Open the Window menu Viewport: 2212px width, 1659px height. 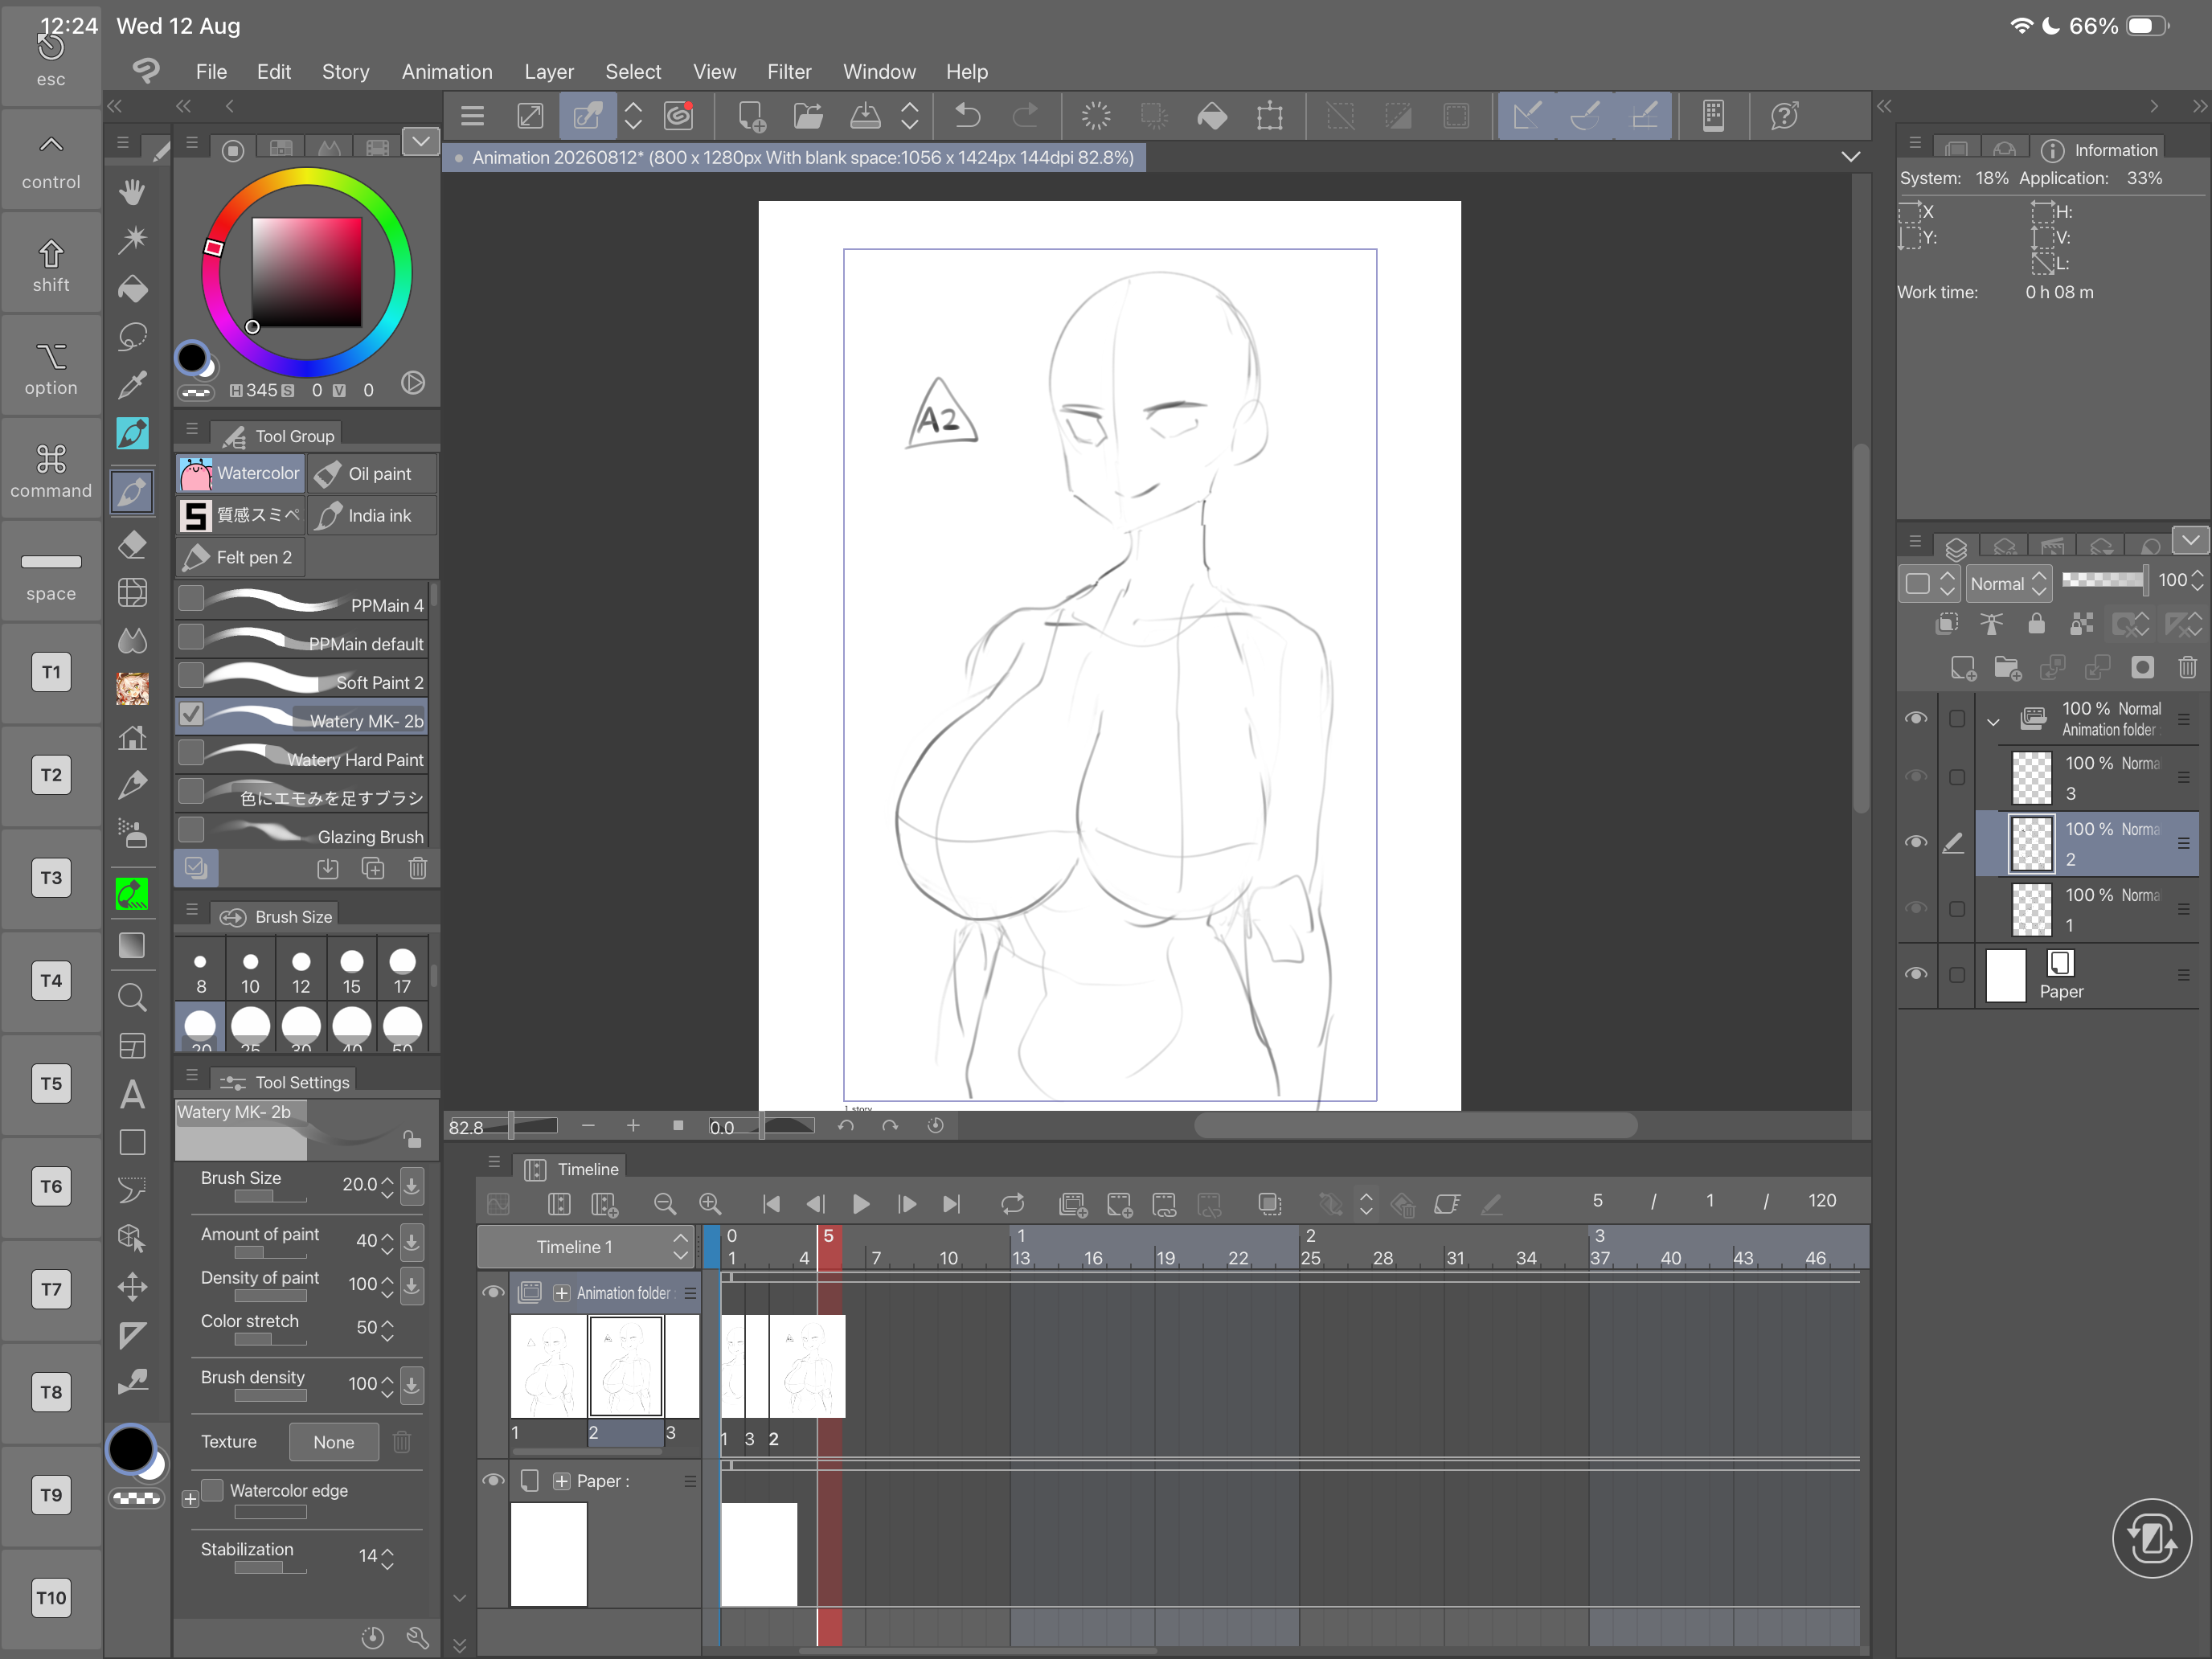[879, 72]
